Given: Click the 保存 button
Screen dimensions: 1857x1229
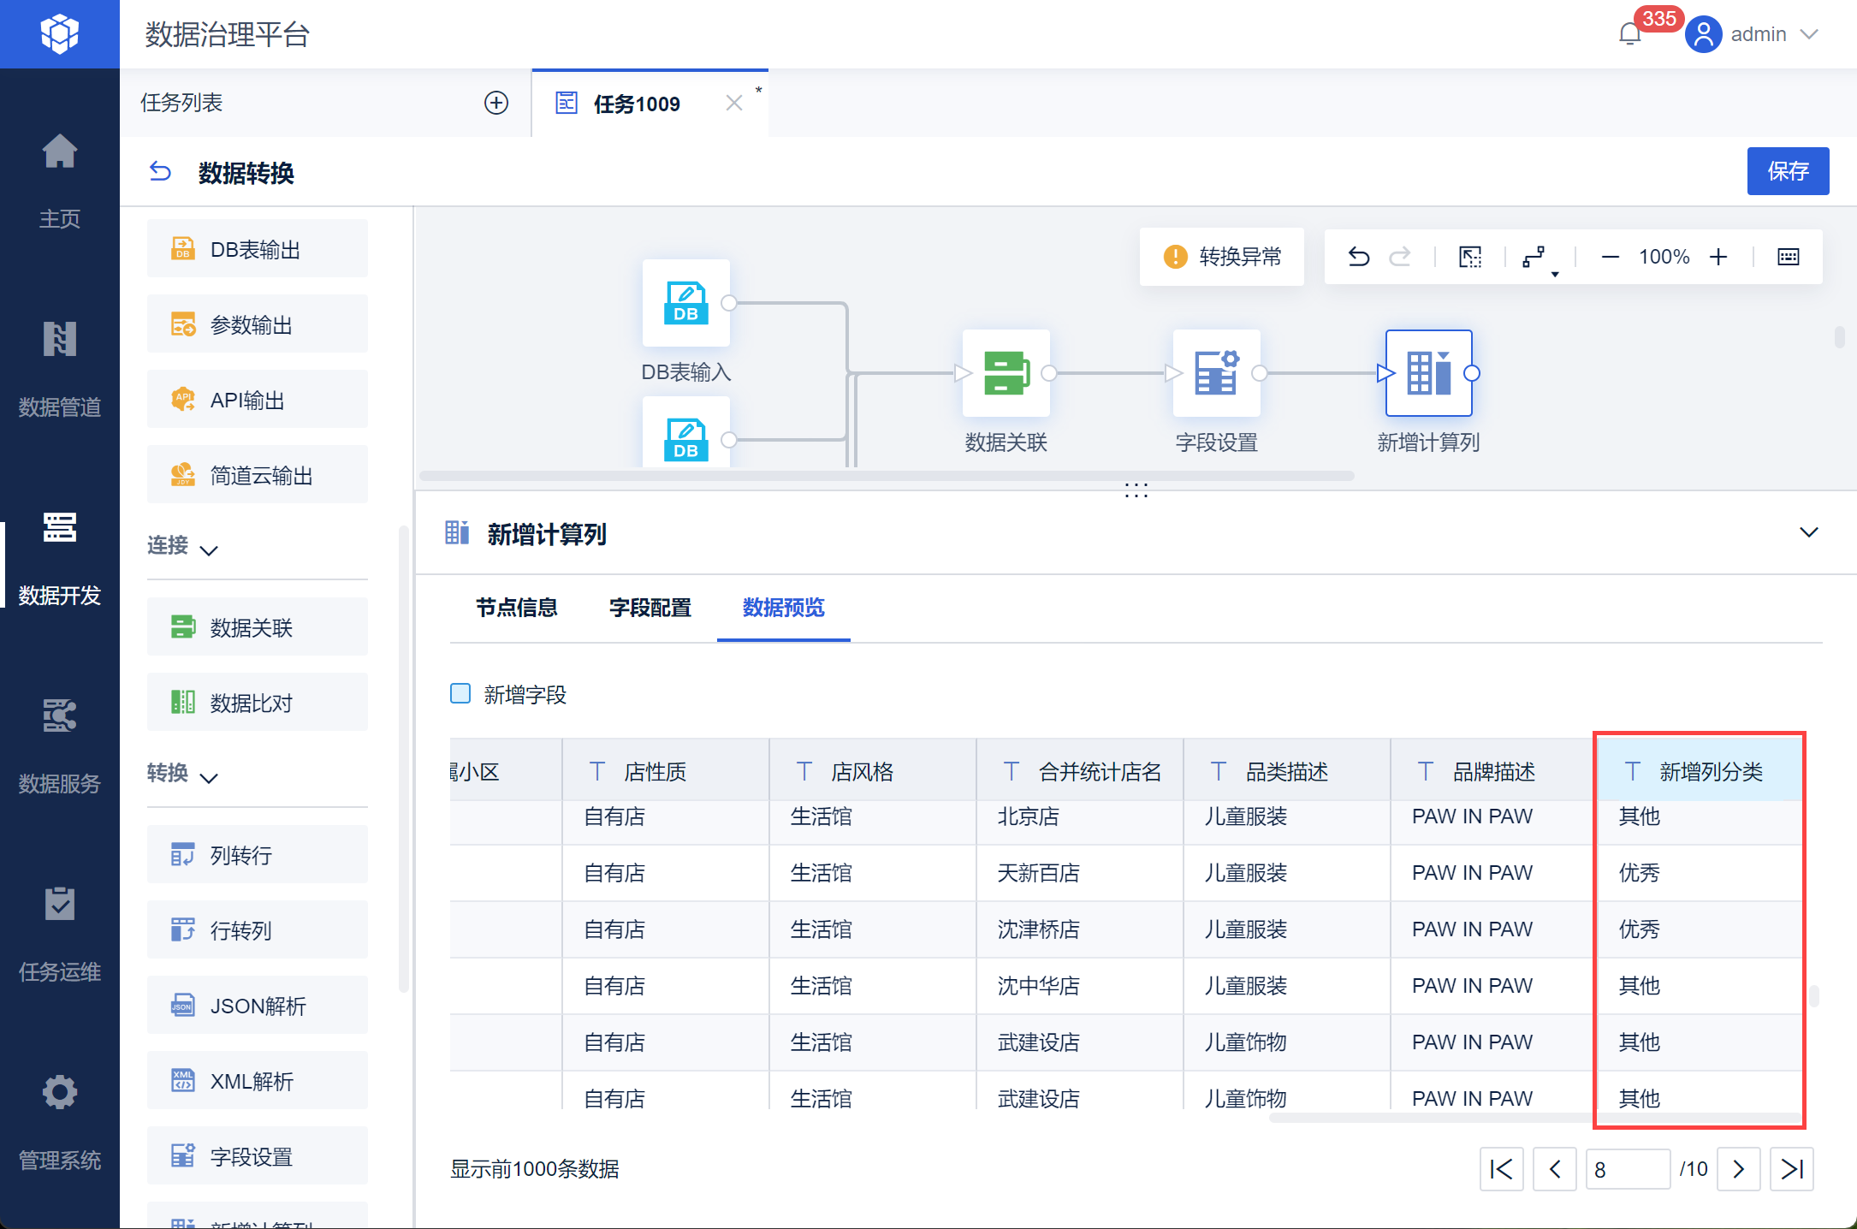Looking at the screenshot, I should [x=1787, y=171].
